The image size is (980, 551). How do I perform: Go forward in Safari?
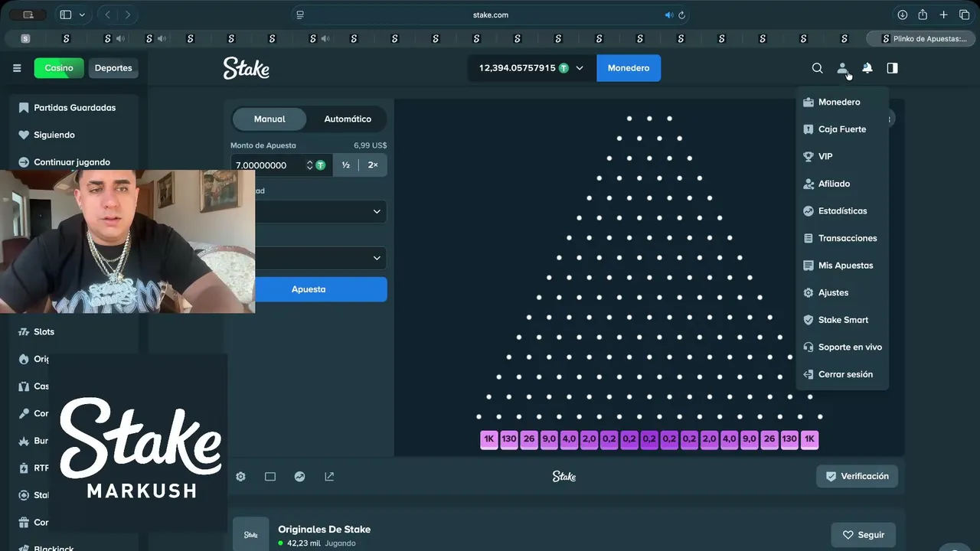pyautogui.click(x=128, y=15)
